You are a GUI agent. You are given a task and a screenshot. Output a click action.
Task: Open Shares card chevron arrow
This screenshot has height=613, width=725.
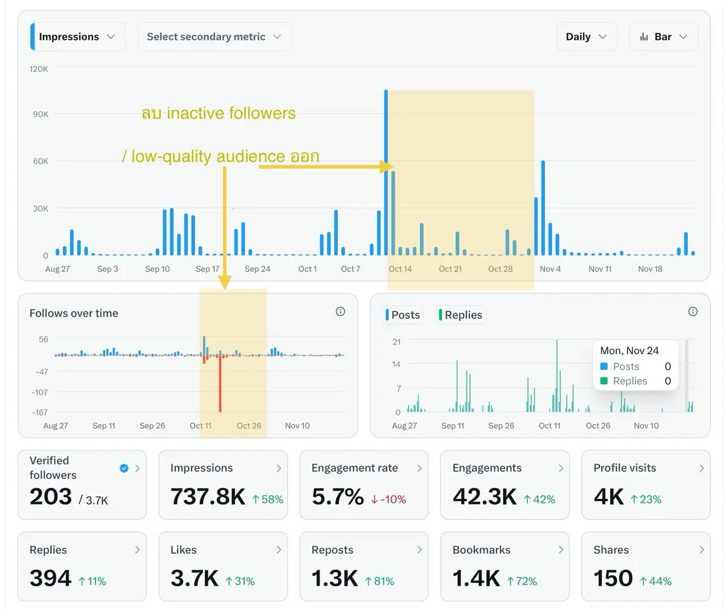click(701, 550)
